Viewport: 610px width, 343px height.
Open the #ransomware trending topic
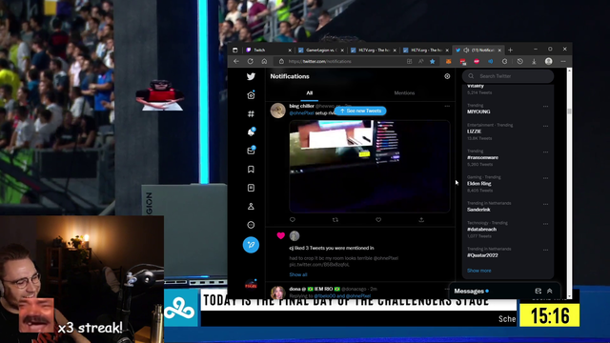click(482, 157)
